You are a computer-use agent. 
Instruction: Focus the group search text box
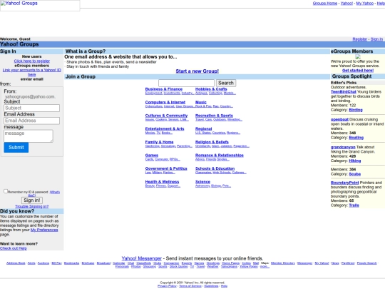(186, 83)
